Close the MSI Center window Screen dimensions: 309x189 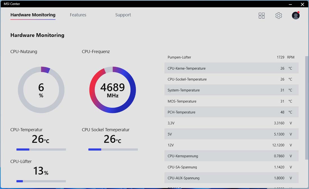tap(302, 4)
